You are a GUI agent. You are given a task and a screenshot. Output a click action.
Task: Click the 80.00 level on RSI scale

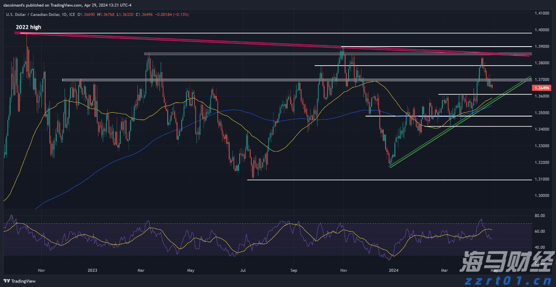pos(539,216)
